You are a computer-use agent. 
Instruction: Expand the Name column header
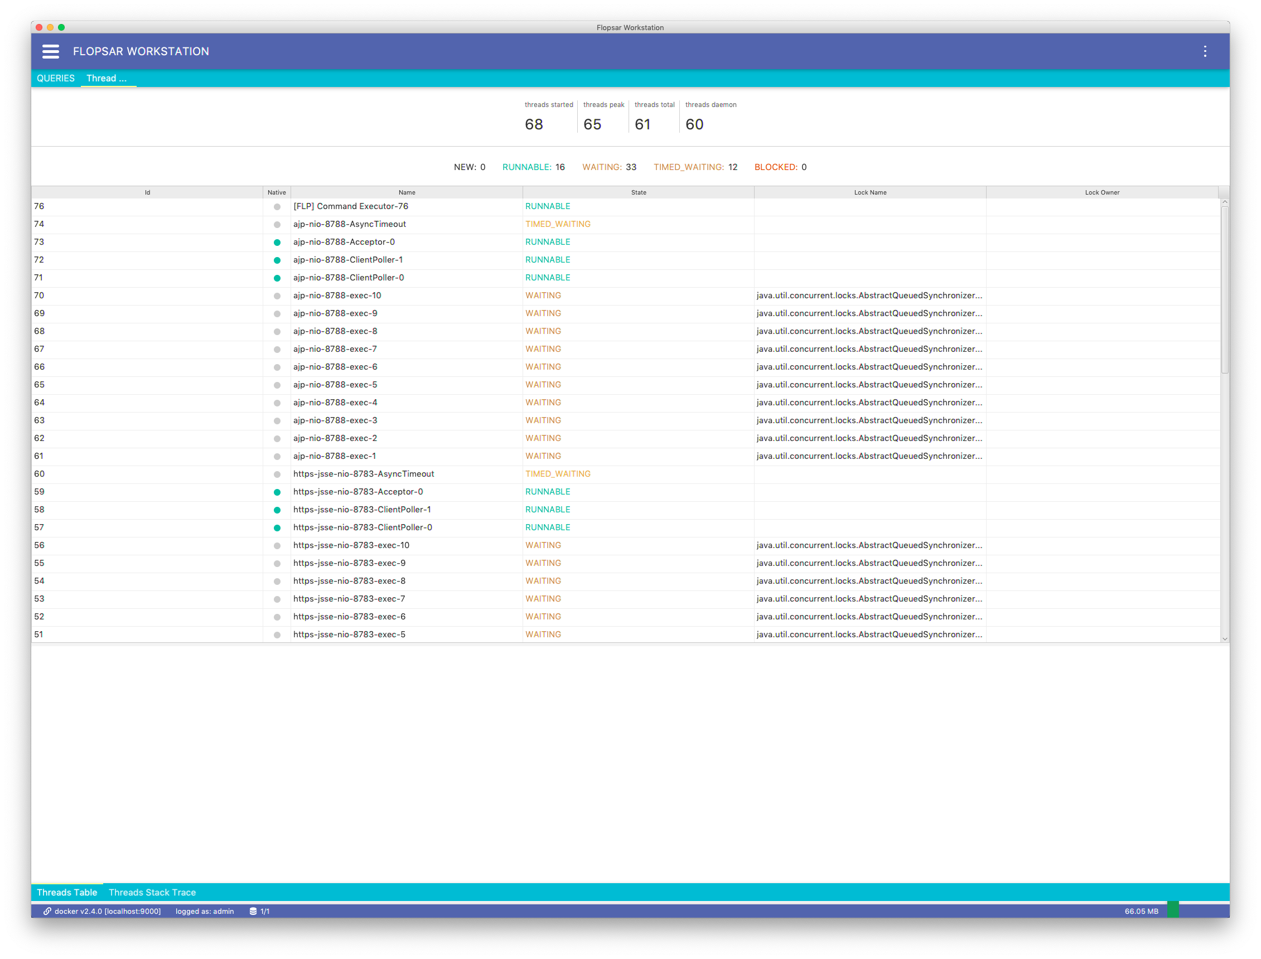[520, 191]
